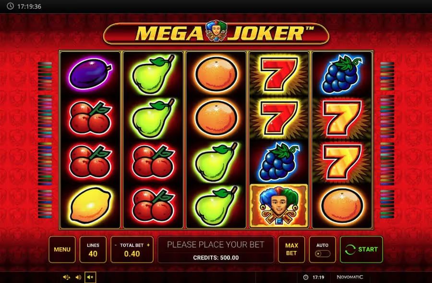The image size is (432, 283).
Task: Click the lemon symbol on first reel
Action: pos(91,205)
